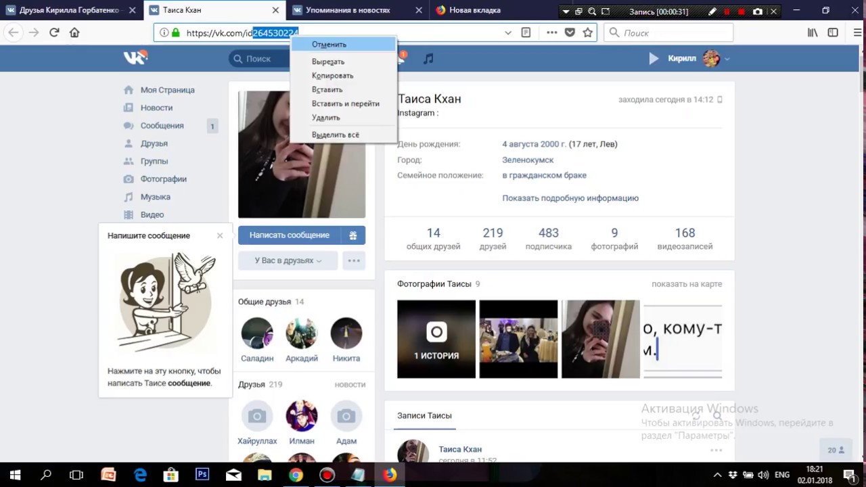Open the address bar history dropdown

(x=508, y=32)
